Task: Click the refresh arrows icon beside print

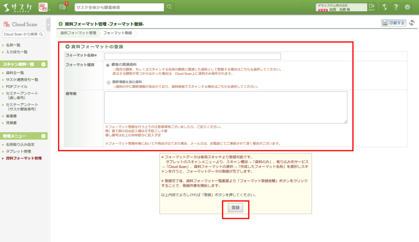Action: point(412,23)
